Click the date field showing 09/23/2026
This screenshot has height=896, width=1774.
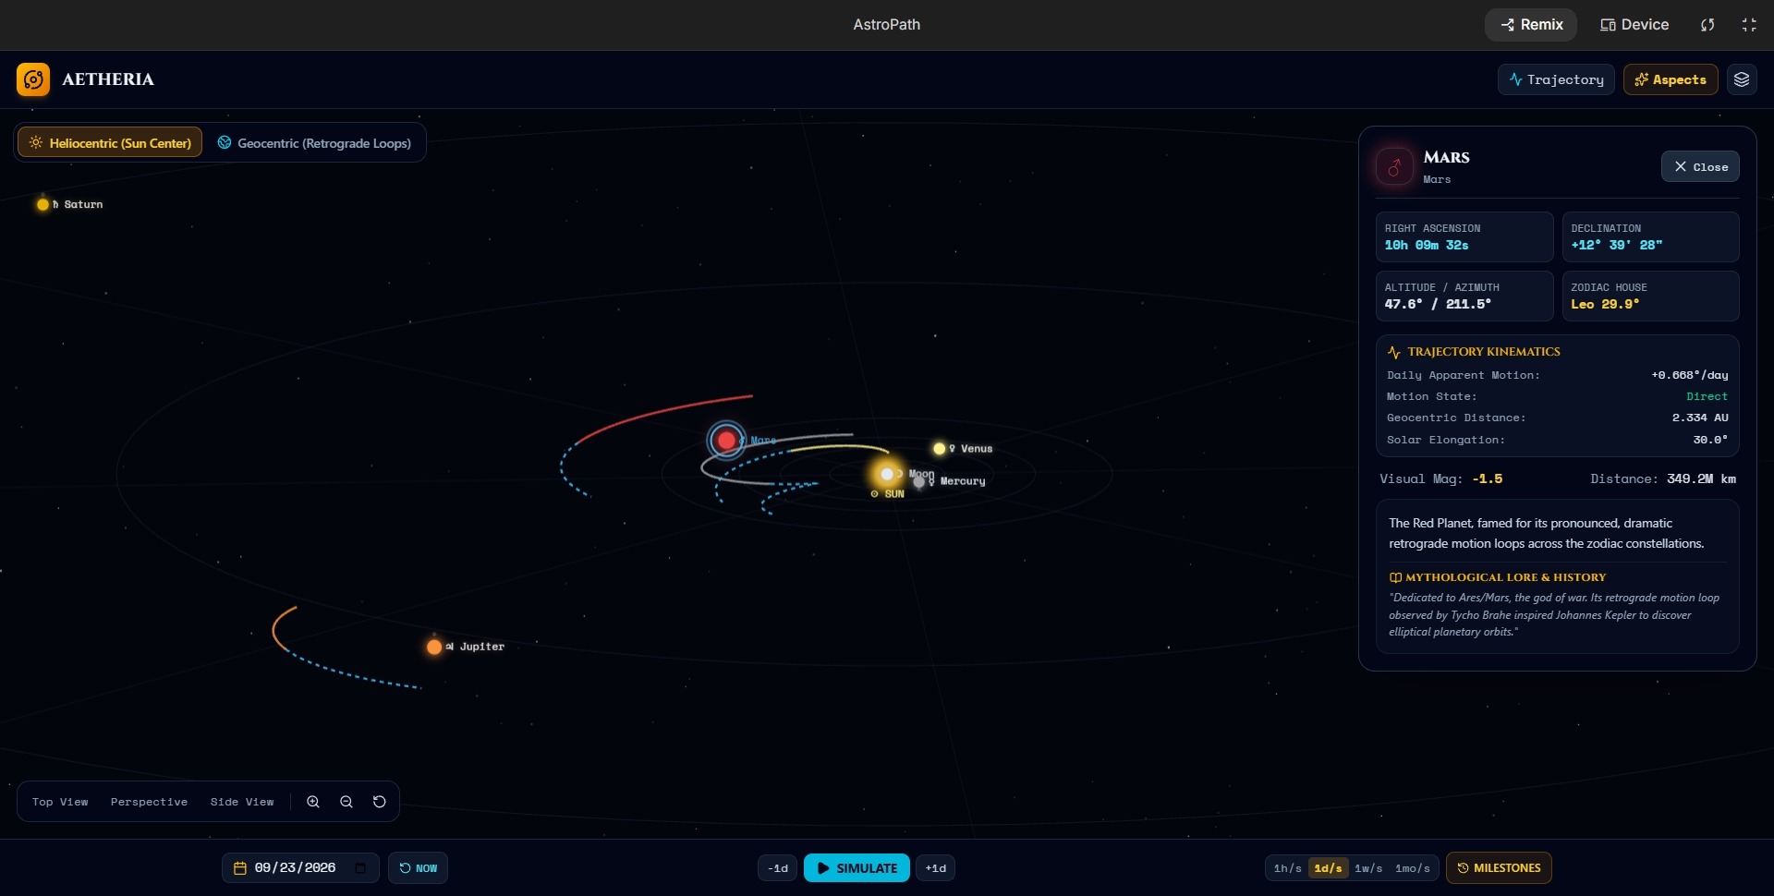300,868
